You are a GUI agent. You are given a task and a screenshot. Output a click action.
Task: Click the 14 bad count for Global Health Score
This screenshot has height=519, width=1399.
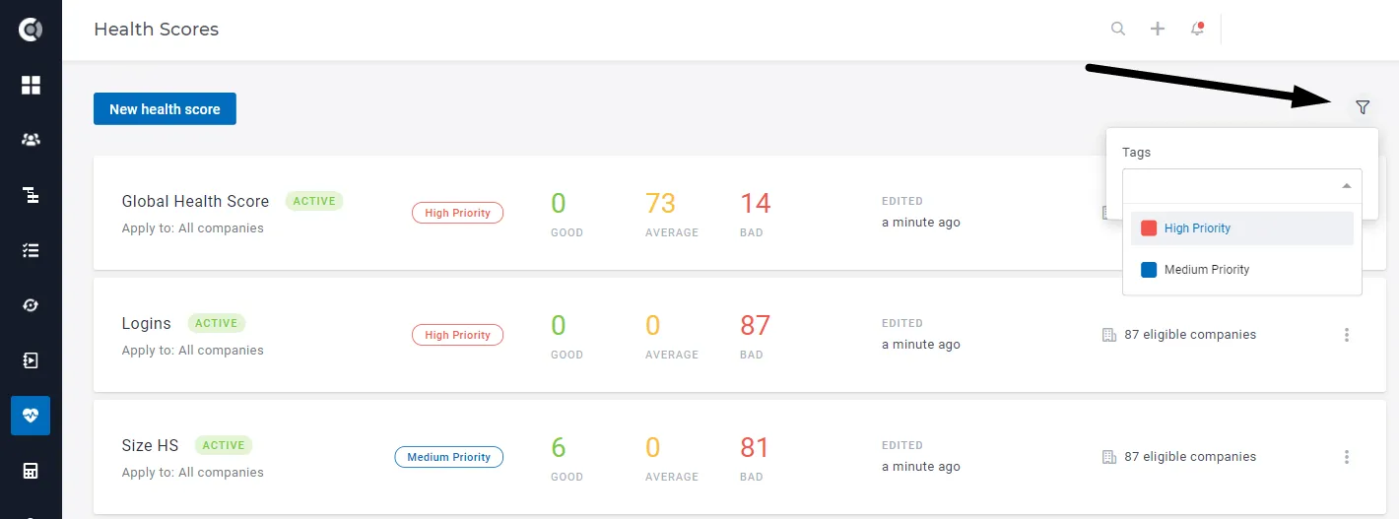click(756, 203)
